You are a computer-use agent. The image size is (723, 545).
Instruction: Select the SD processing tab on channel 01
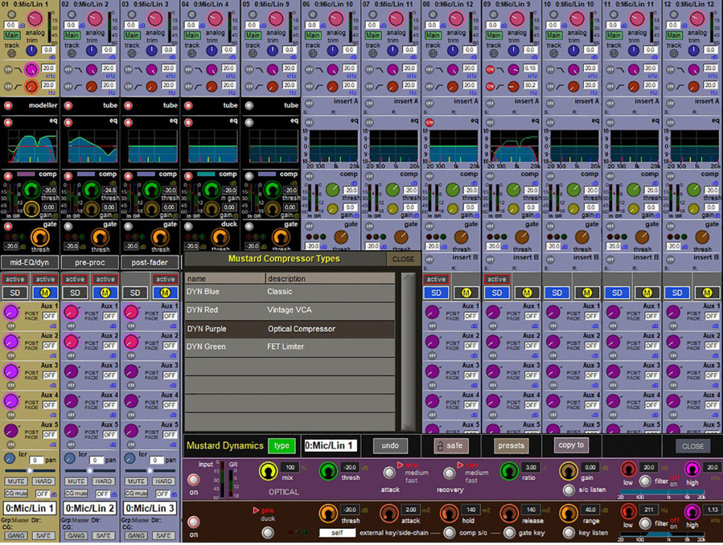point(16,293)
